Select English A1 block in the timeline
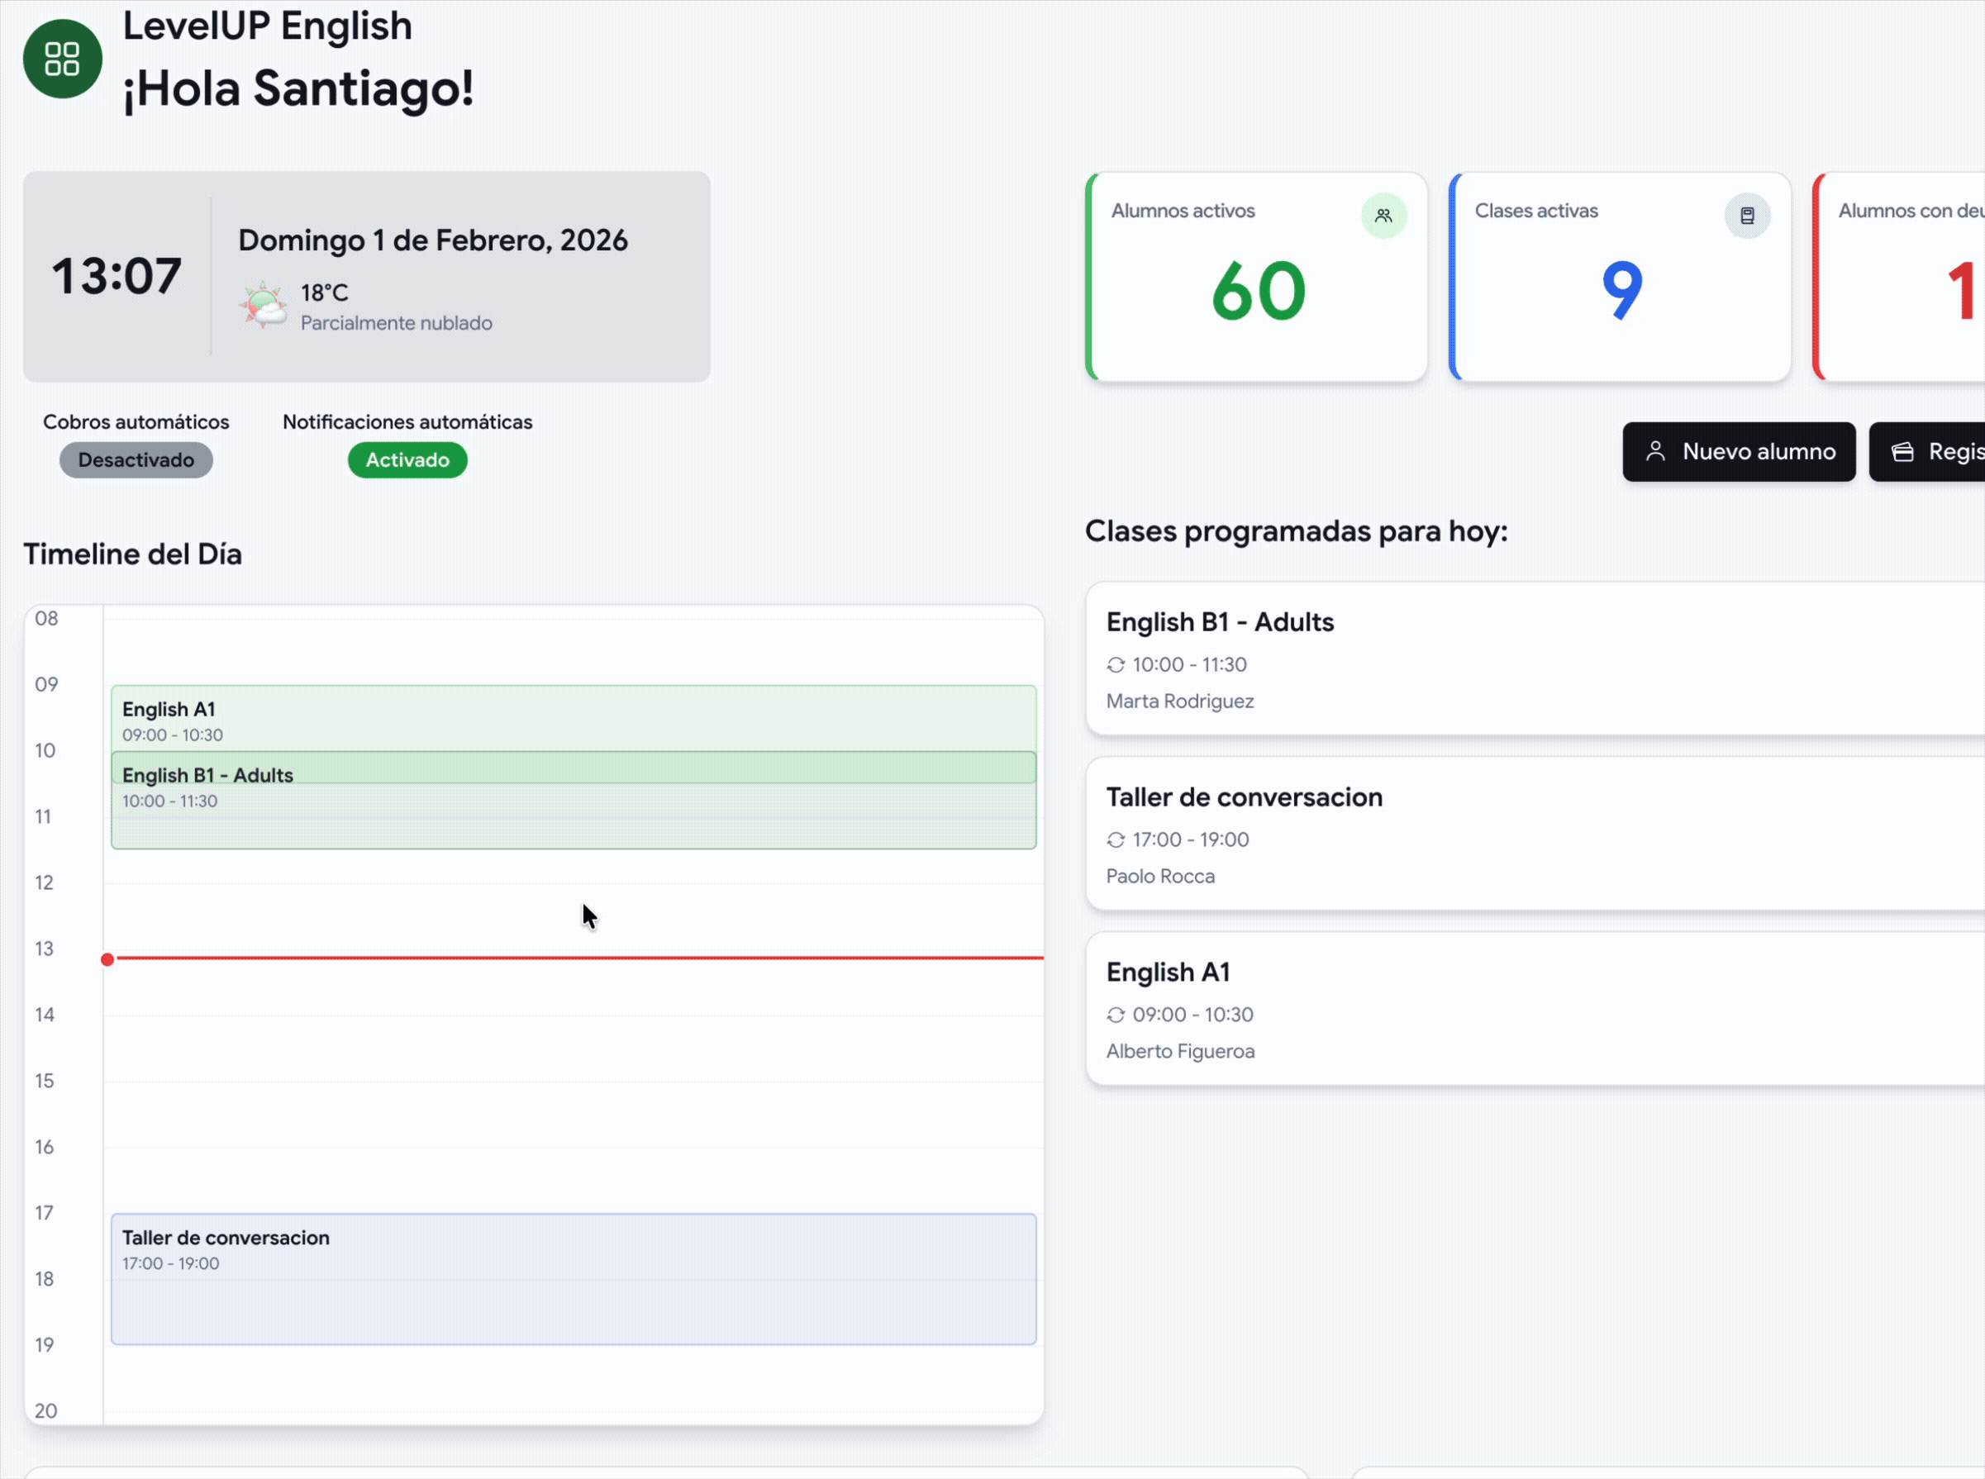The height and width of the screenshot is (1479, 1985). (573, 718)
